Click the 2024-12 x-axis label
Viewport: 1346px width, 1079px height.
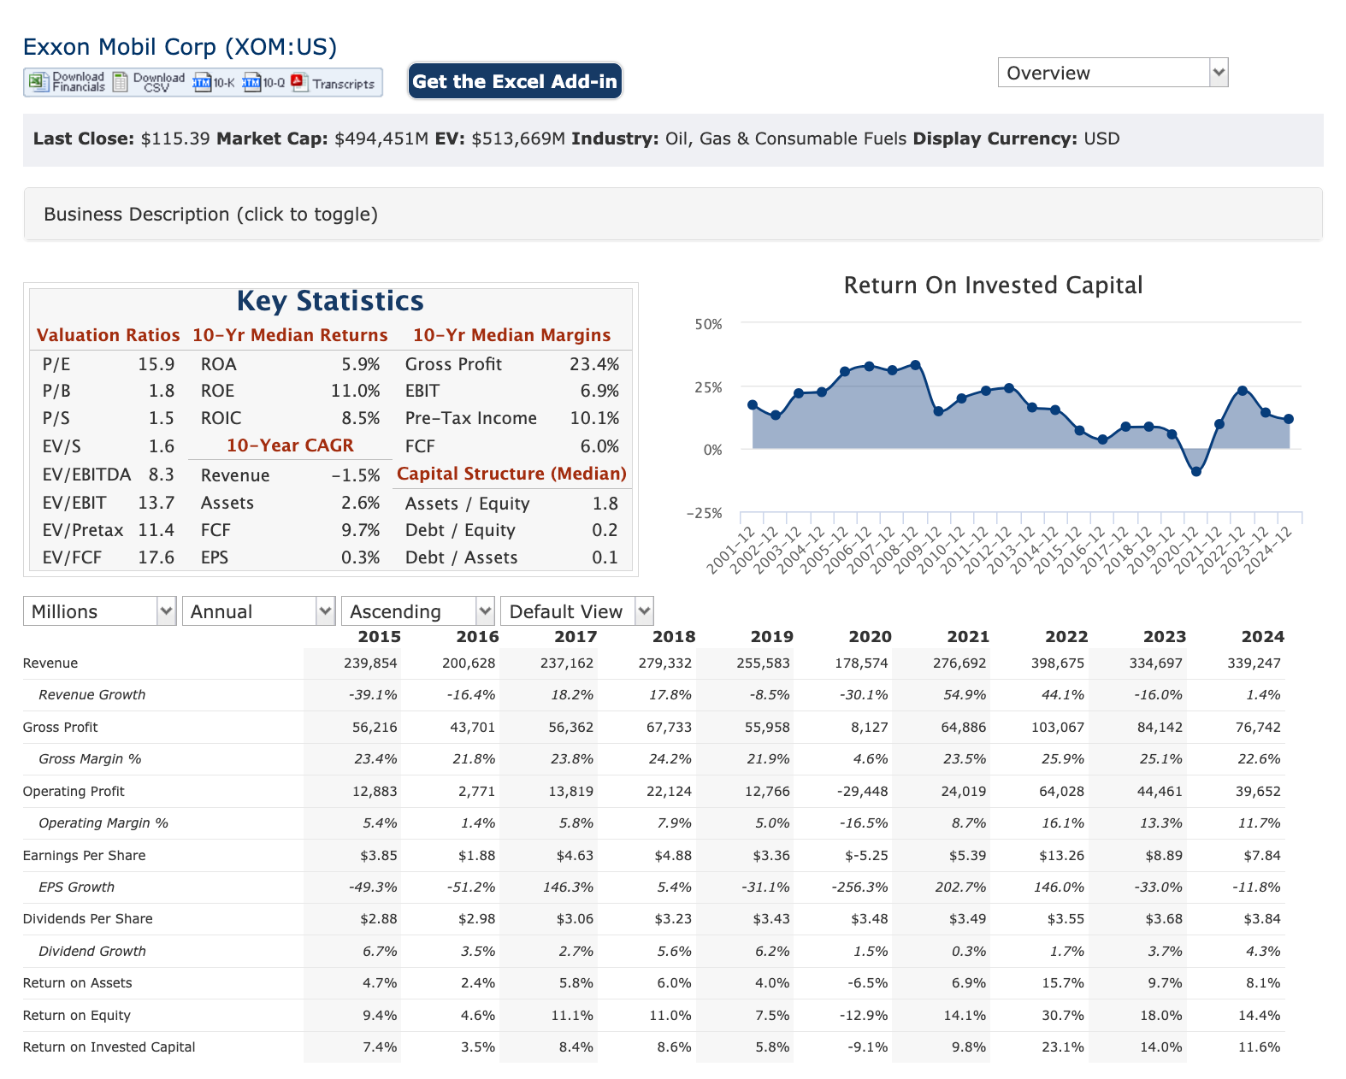[x=1268, y=550]
